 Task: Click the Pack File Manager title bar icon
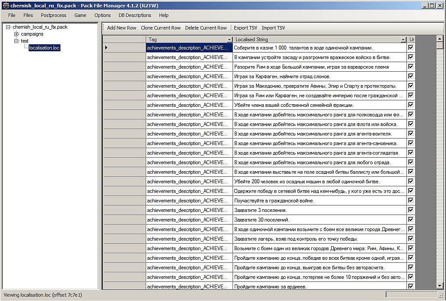coord(5,5)
